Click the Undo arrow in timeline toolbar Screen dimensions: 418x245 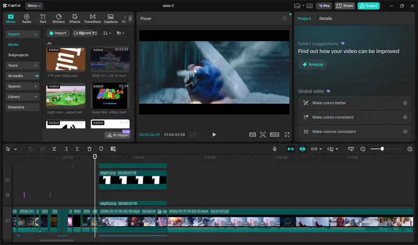(x=31, y=149)
